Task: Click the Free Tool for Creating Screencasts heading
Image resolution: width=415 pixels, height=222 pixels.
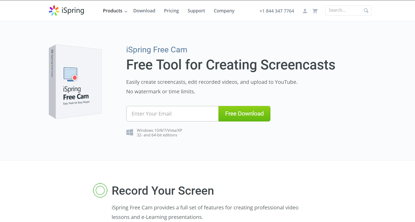Action: pos(231,65)
